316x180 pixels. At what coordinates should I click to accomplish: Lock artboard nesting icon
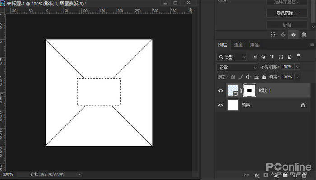pyautogui.click(x=256, y=77)
